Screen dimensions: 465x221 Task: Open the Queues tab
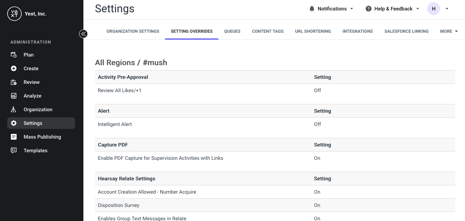click(232, 31)
